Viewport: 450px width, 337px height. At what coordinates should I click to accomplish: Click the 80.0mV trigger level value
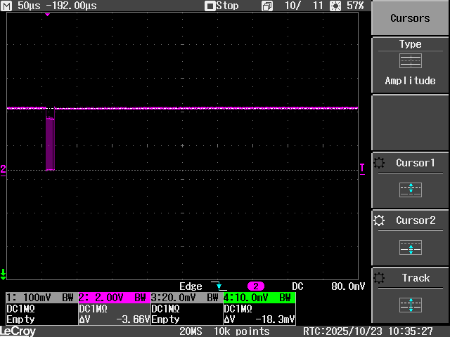coord(348,286)
